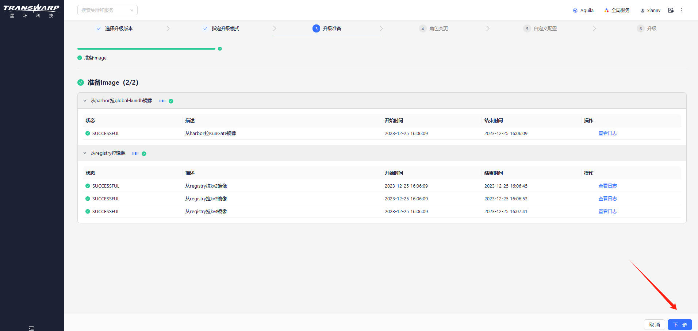The height and width of the screenshot is (331, 698).
Task: Open 查看日志 for the kv4 image row
Action: pos(607,211)
